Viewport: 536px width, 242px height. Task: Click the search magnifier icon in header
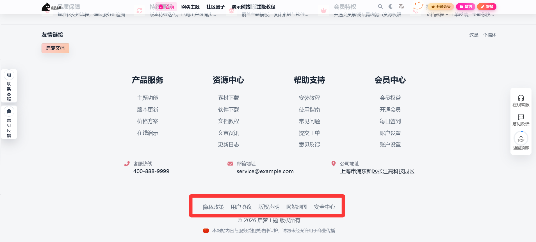tap(380, 6)
